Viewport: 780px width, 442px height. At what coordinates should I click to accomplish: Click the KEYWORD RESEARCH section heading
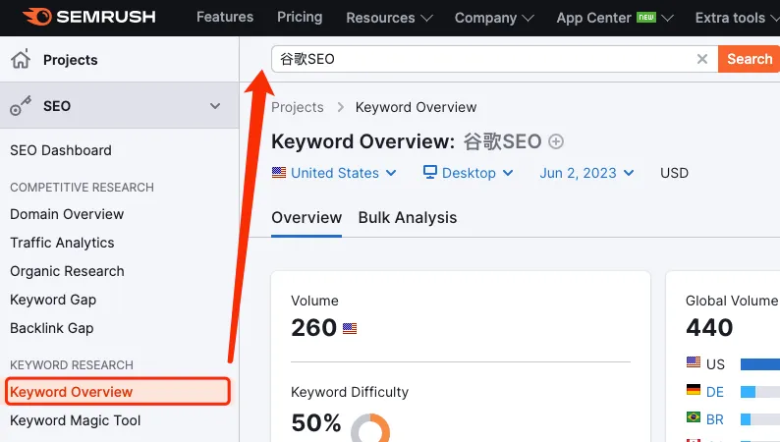(x=72, y=365)
